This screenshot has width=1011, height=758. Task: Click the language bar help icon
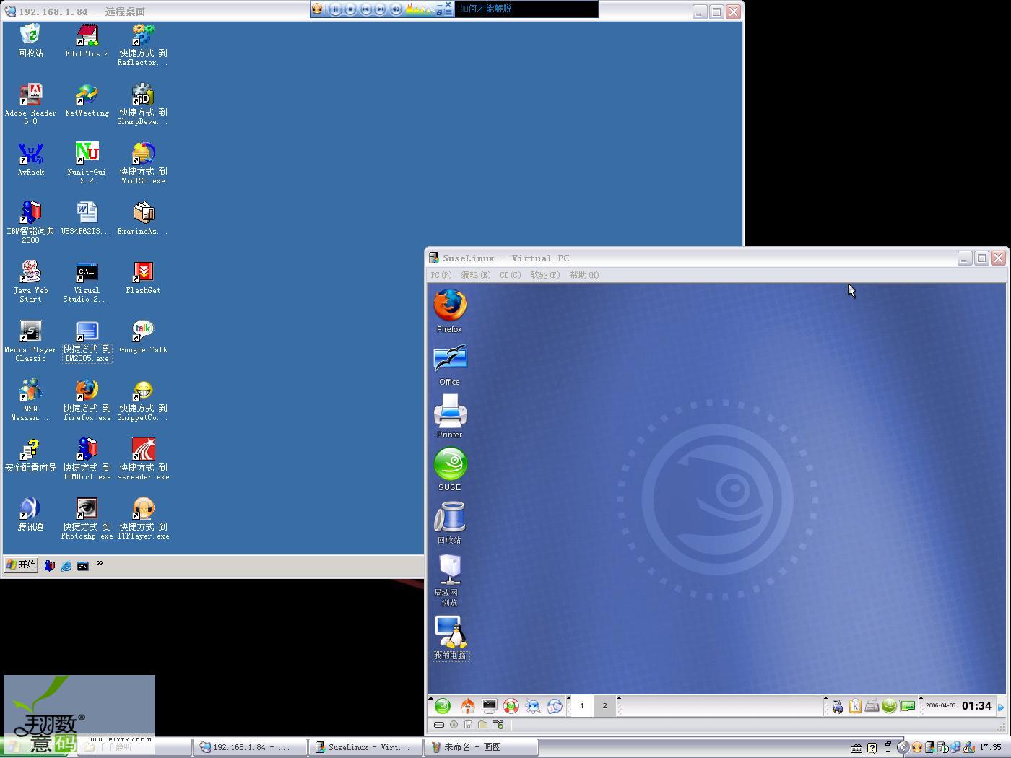point(872,748)
